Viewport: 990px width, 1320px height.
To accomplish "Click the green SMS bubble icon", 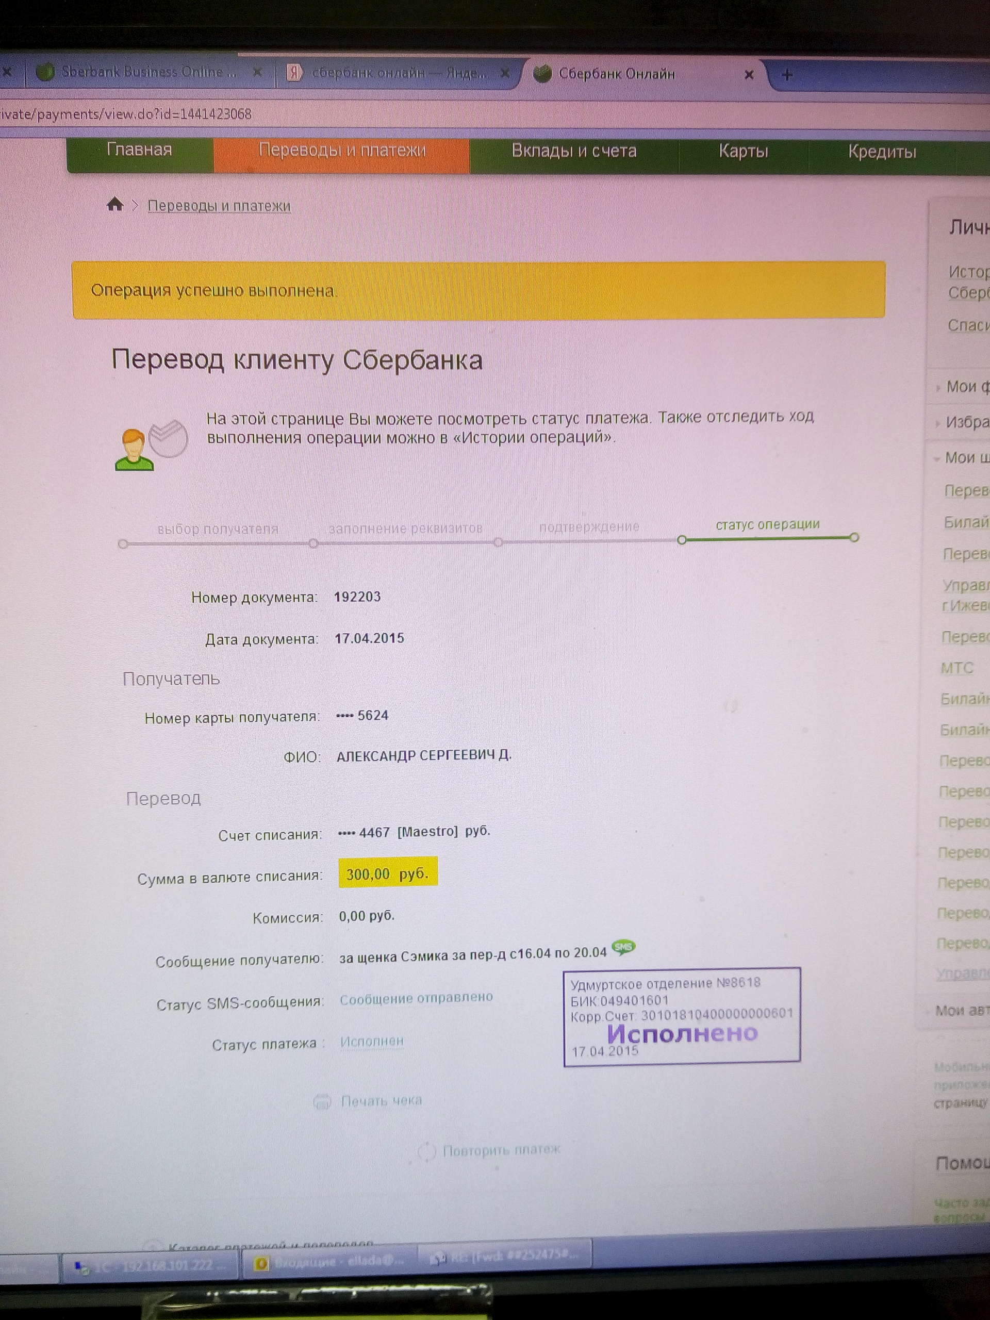I will click(623, 947).
